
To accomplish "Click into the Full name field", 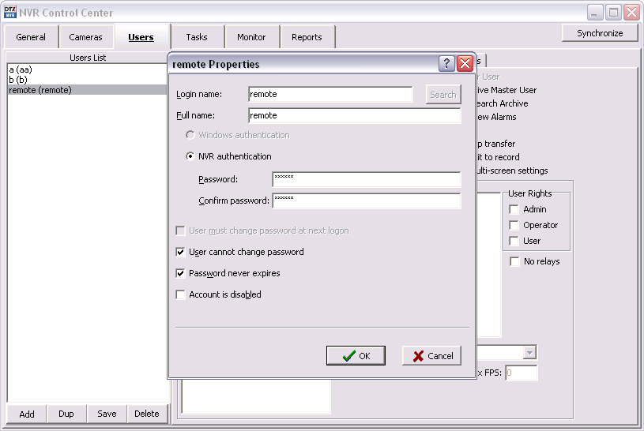I will pos(355,115).
